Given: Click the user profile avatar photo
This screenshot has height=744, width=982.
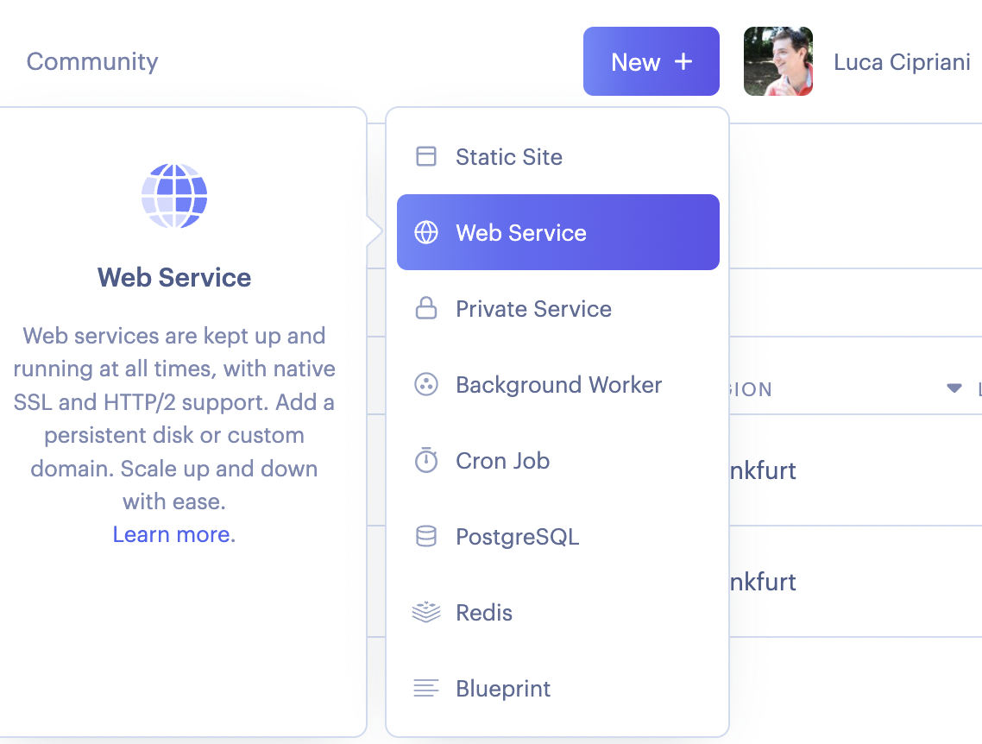Looking at the screenshot, I should point(777,61).
